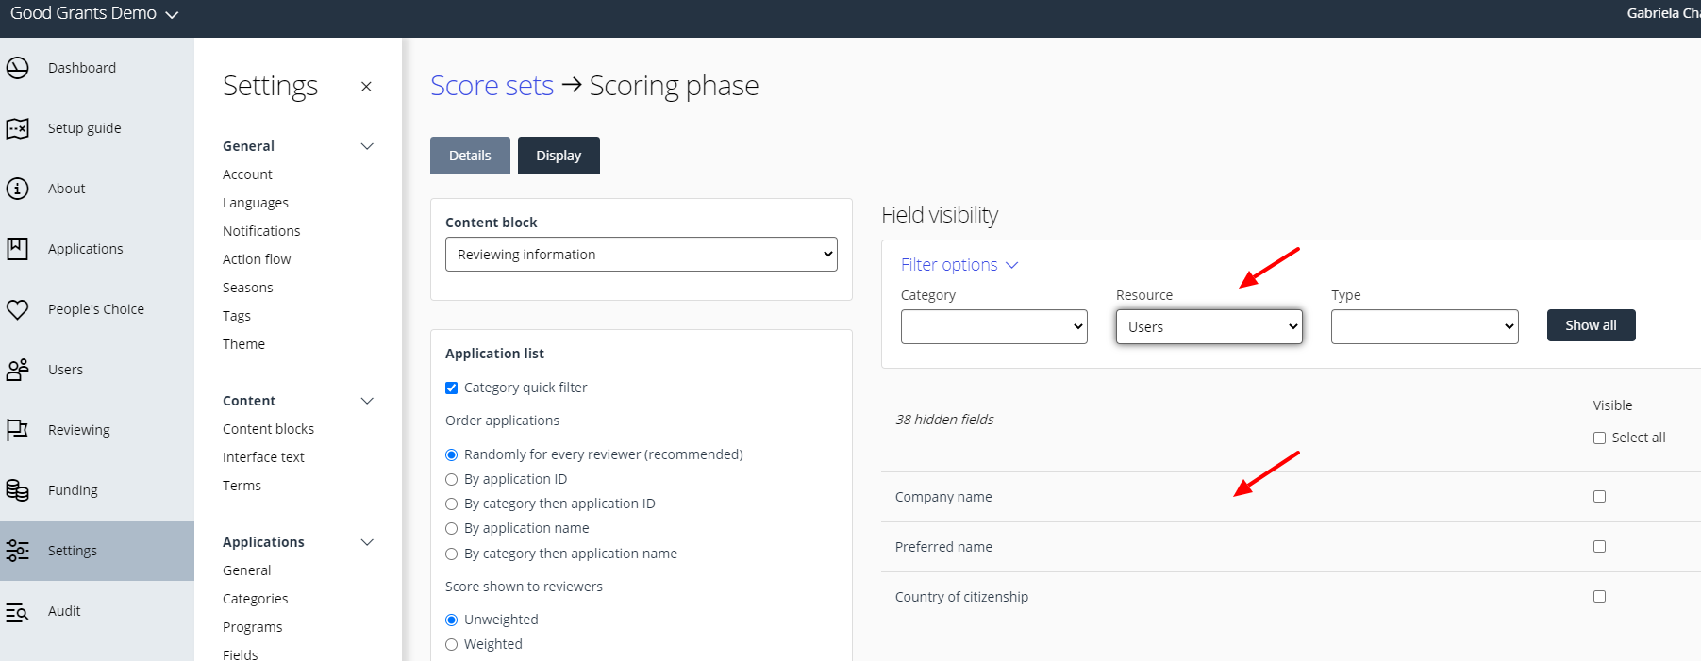Screen dimensions: 1701x661
Task: Open the Type filter dropdown
Action: [x=1425, y=327]
